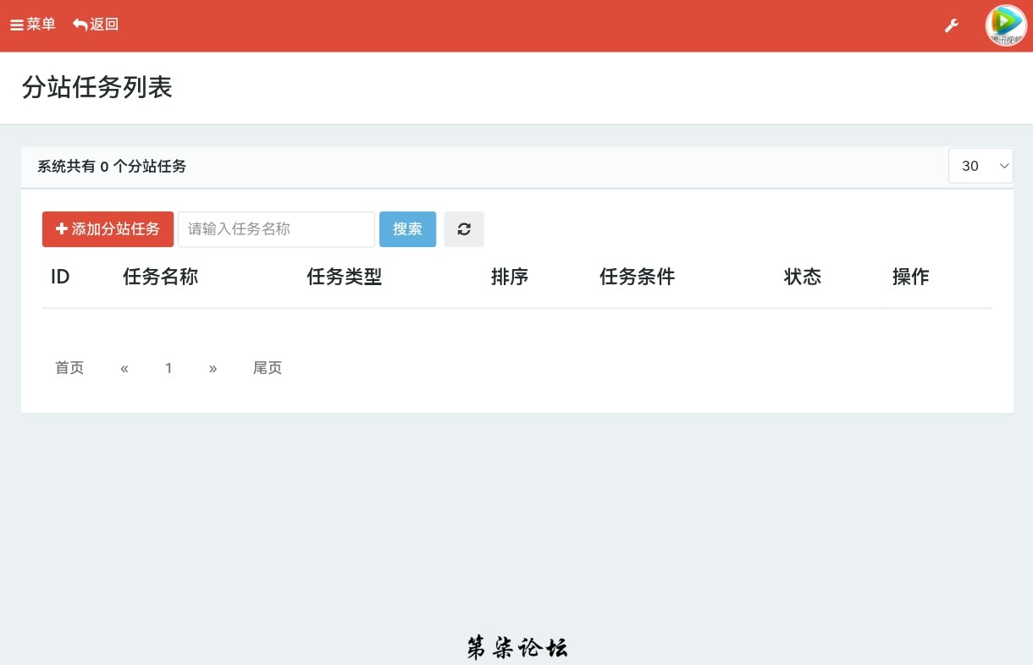Click the « previous page link
The width and height of the screenshot is (1033, 665).
point(124,368)
